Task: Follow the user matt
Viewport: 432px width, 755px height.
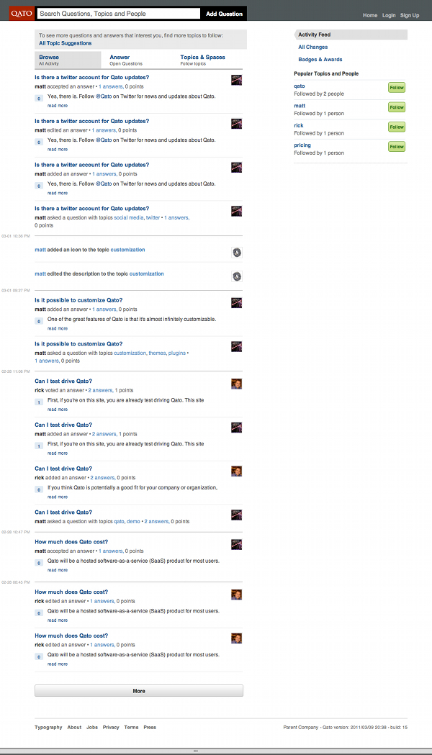Action: pyautogui.click(x=397, y=107)
